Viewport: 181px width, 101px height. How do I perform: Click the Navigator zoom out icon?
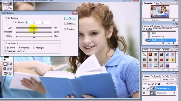[x=154, y=20]
